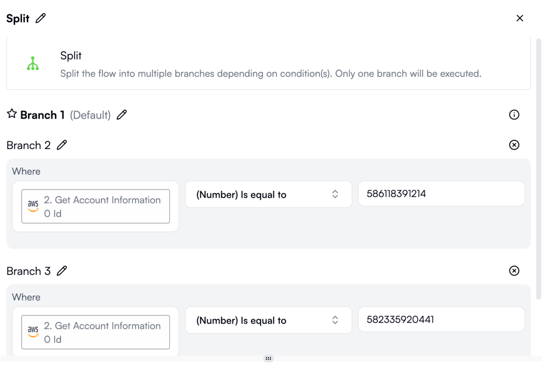The width and height of the screenshot is (542, 366).
Task: Rename Branch 3 with its pencil icon
Action: (x=62, y=271)
